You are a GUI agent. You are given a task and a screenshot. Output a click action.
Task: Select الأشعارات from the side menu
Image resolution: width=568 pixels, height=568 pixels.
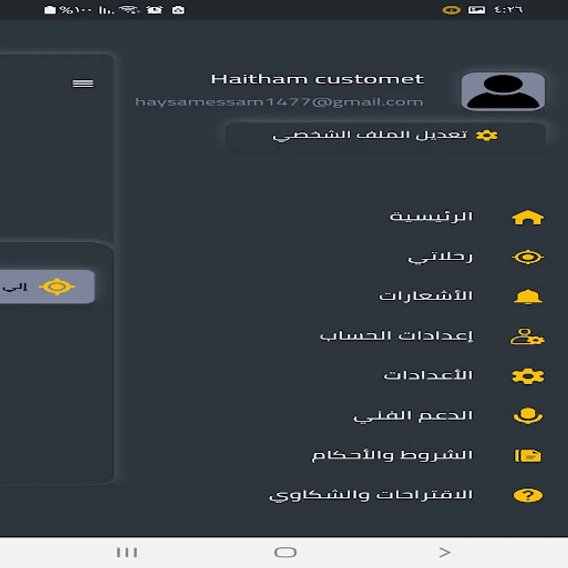426,296
